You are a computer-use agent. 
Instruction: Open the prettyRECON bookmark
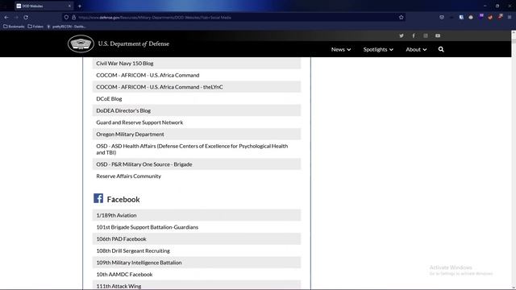coord(66,27)
